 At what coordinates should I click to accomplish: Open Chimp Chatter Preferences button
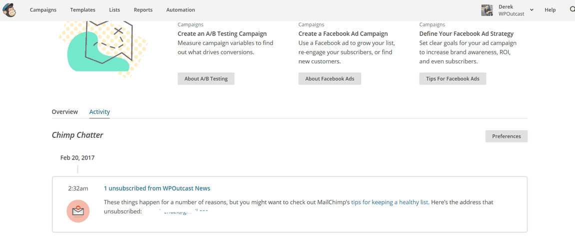click(x=507, y=136)
